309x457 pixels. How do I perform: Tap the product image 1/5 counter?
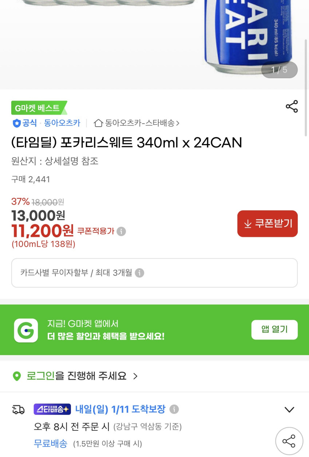[x=279, y=70]
